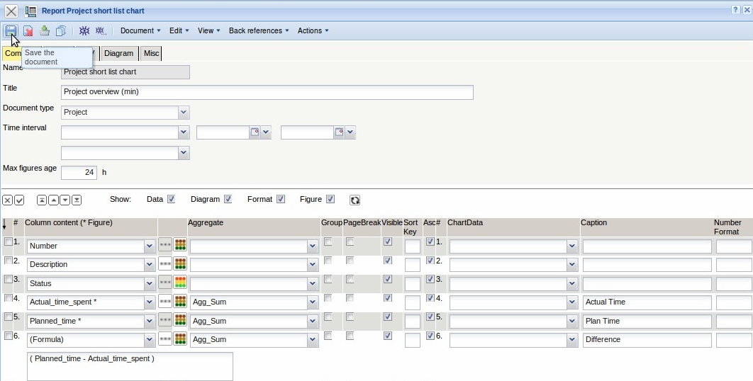Enable Group checkbox for the Number row
This screenshot has height=381, width=753.
[328, 242]
